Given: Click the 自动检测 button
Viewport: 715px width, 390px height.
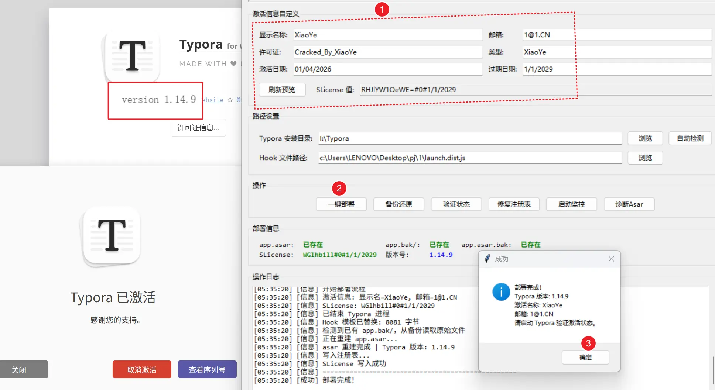Looking at the screenshot, I should pos(690,138).
